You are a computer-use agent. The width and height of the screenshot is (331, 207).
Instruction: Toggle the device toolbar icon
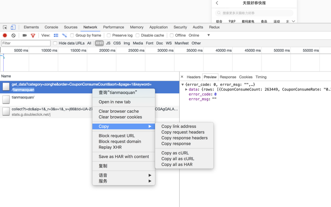[x=13, y=27]
